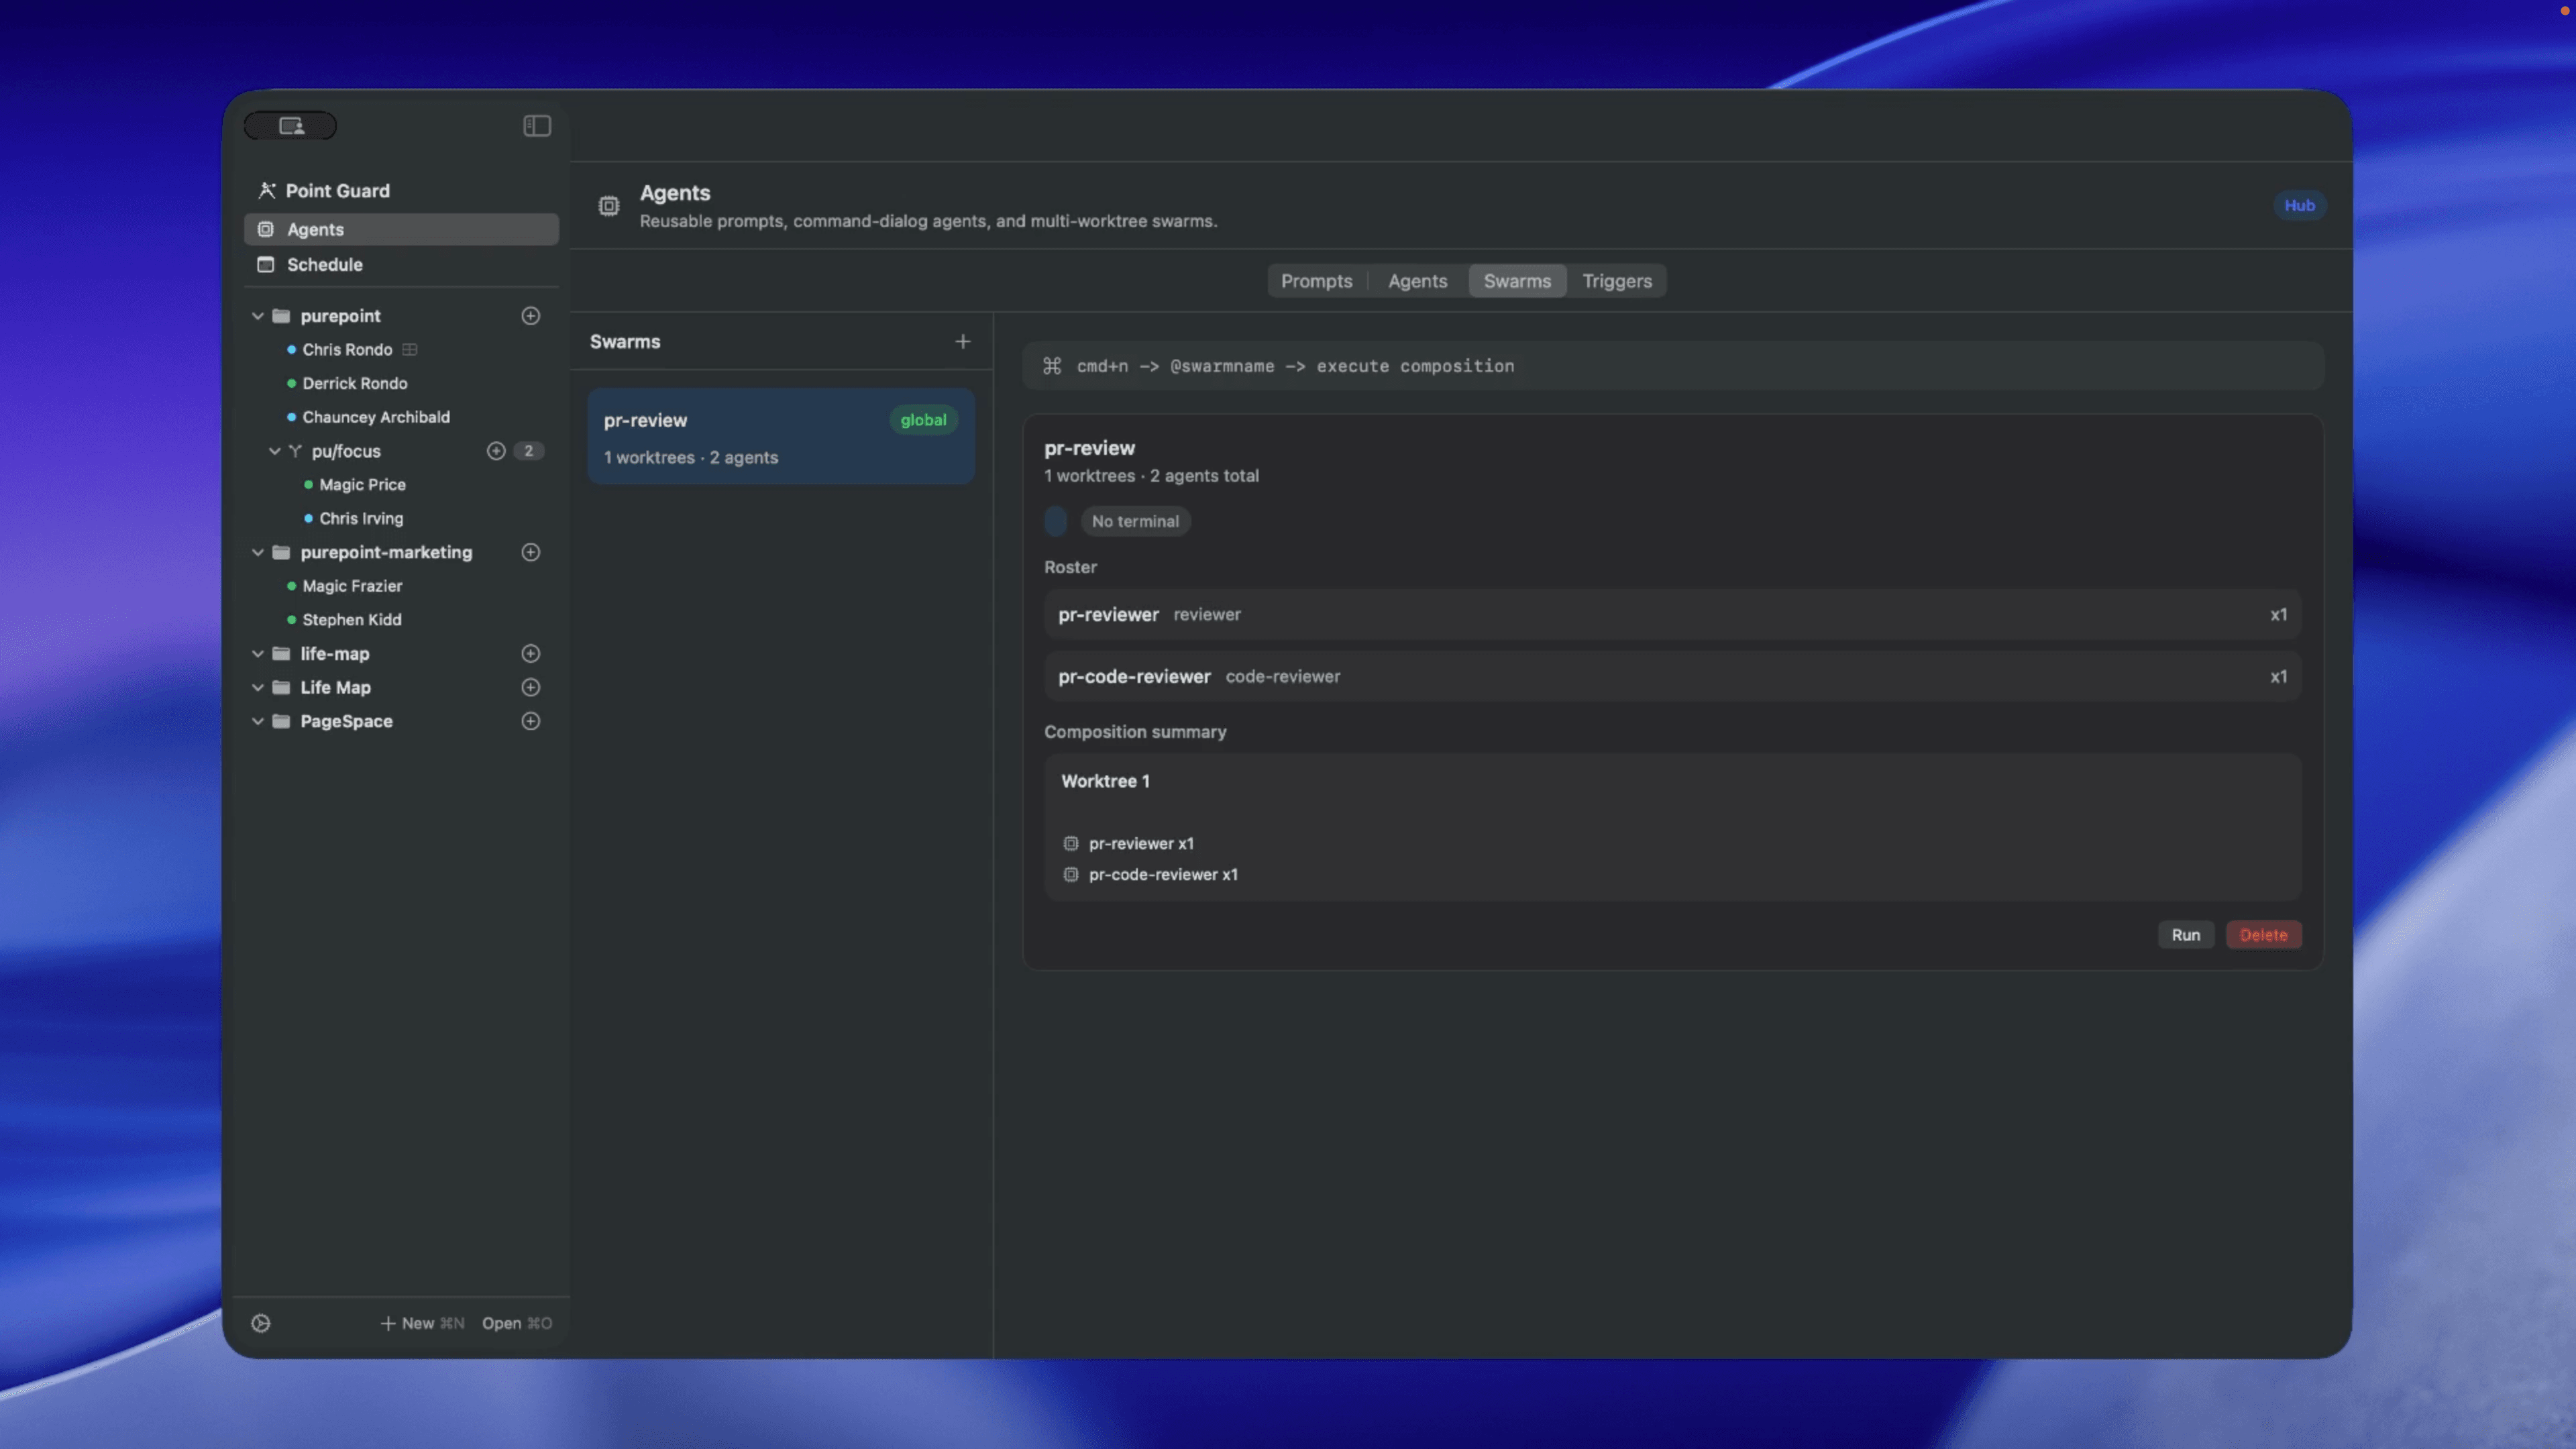Run the pr-review swarm

2185,935
